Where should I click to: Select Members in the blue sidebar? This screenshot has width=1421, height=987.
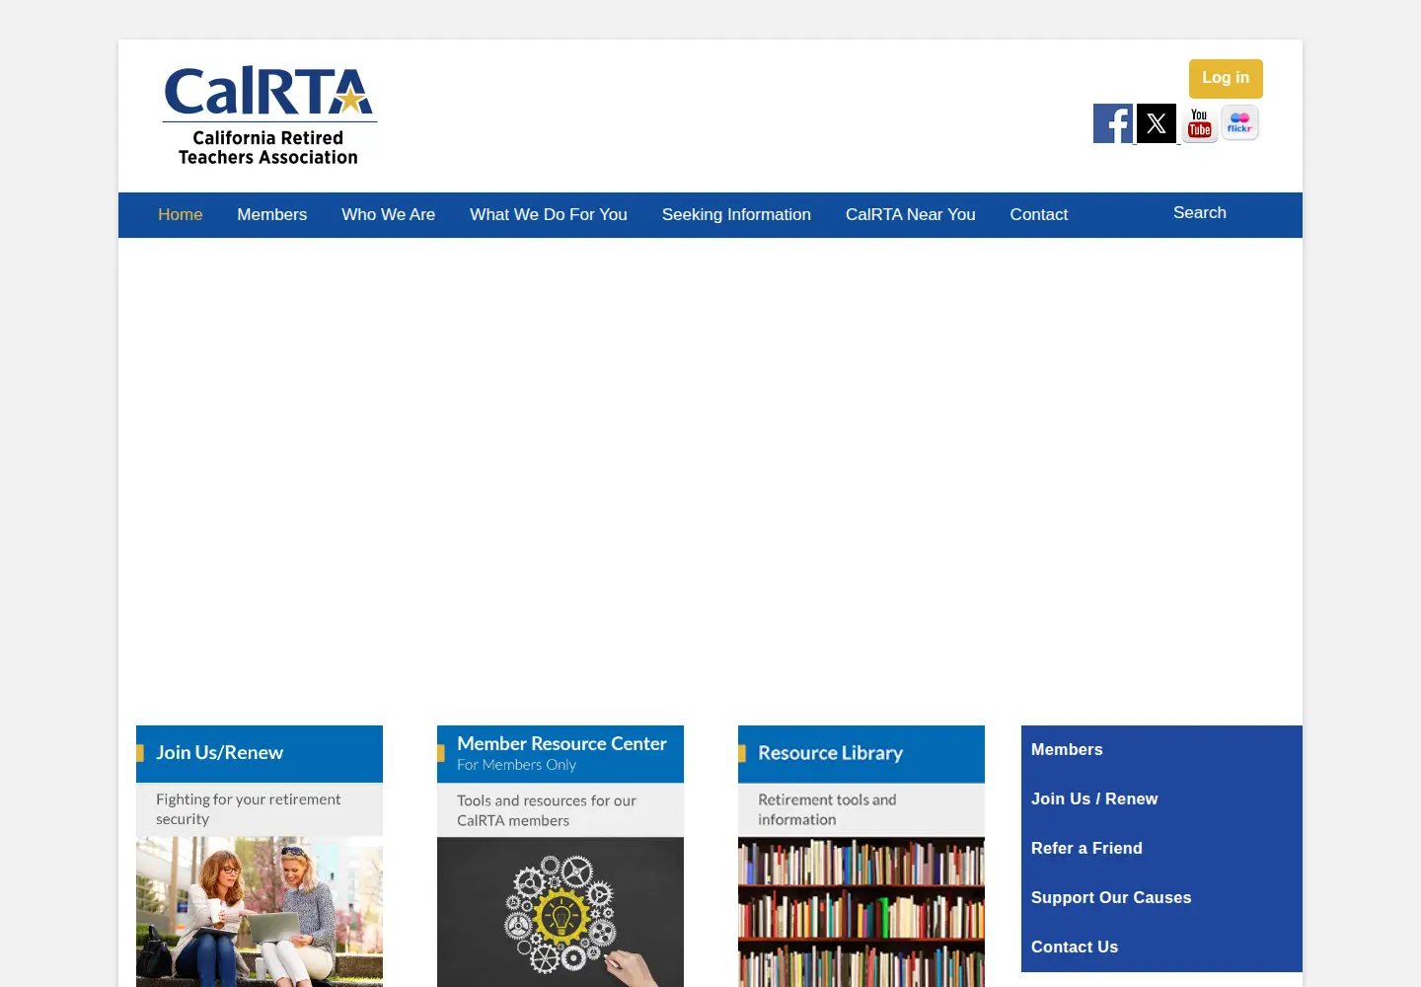pyautogui.click(x=1067, y=750)
